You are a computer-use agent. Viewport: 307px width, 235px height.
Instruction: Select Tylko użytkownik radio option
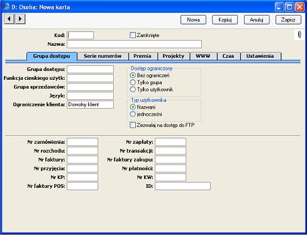(133, 89)
